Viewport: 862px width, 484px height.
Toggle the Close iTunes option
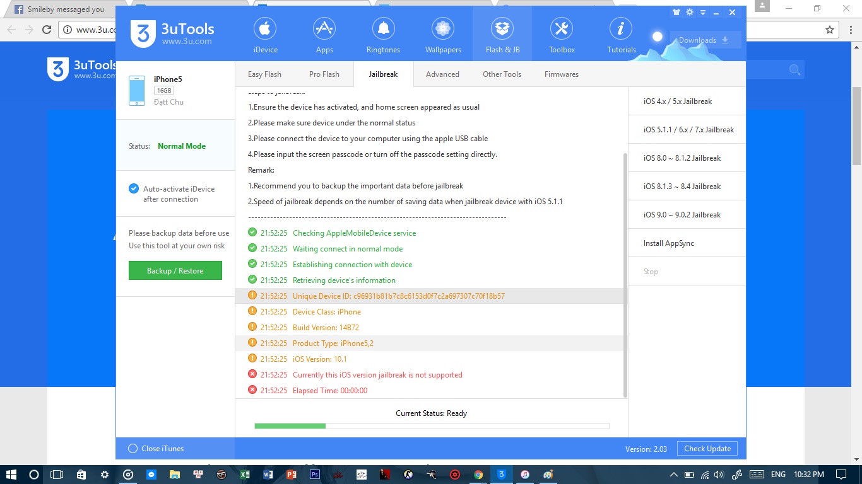[x=133, y=449]
